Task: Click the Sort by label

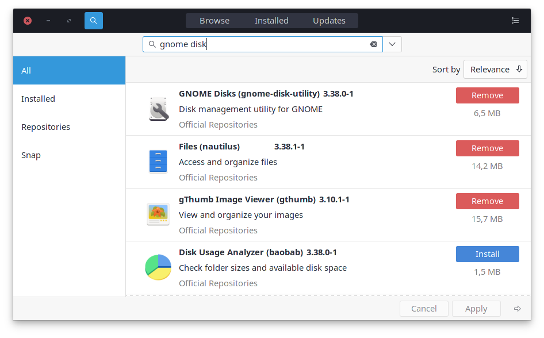Action: [446, 70]
